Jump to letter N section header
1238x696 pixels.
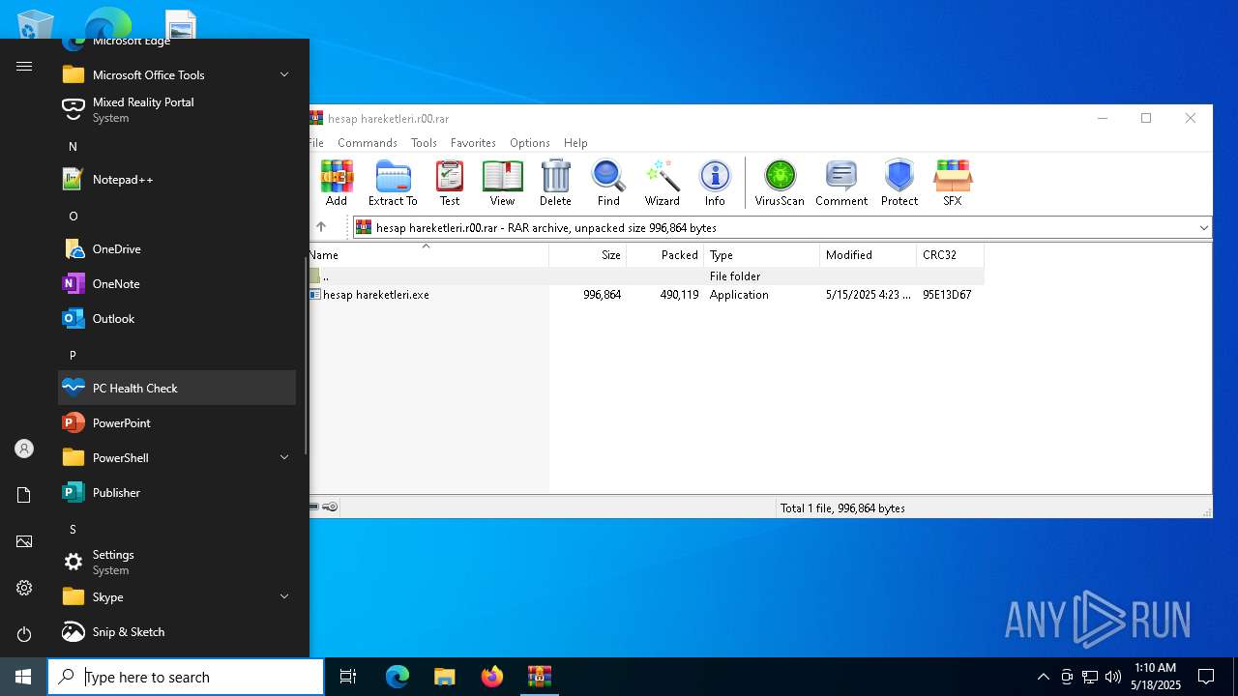(x=73, y=146)
